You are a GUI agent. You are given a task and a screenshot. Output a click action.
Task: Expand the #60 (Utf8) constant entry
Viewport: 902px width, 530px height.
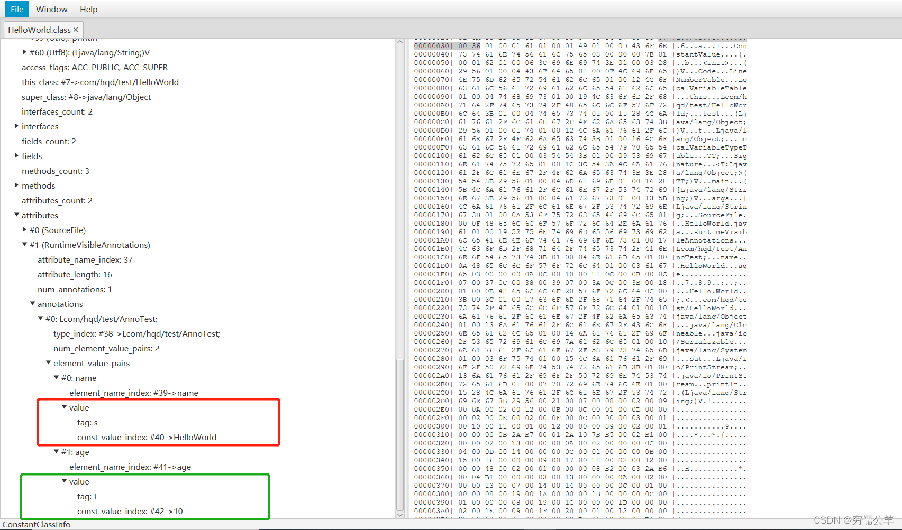(x=24, y=52)
